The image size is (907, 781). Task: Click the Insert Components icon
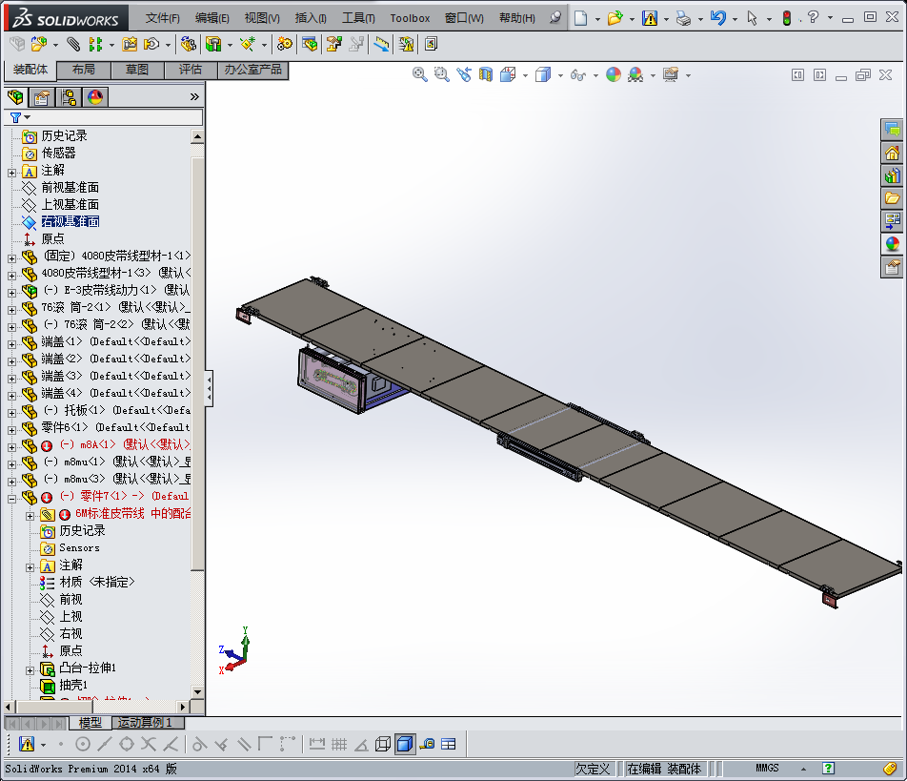(39, 44)
